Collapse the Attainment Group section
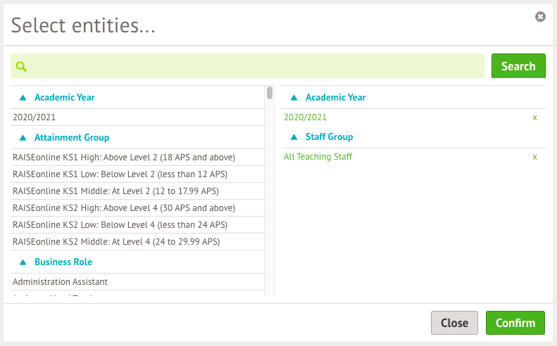The image size is (557, 346). pyautogui.click(x=23, y=138)
